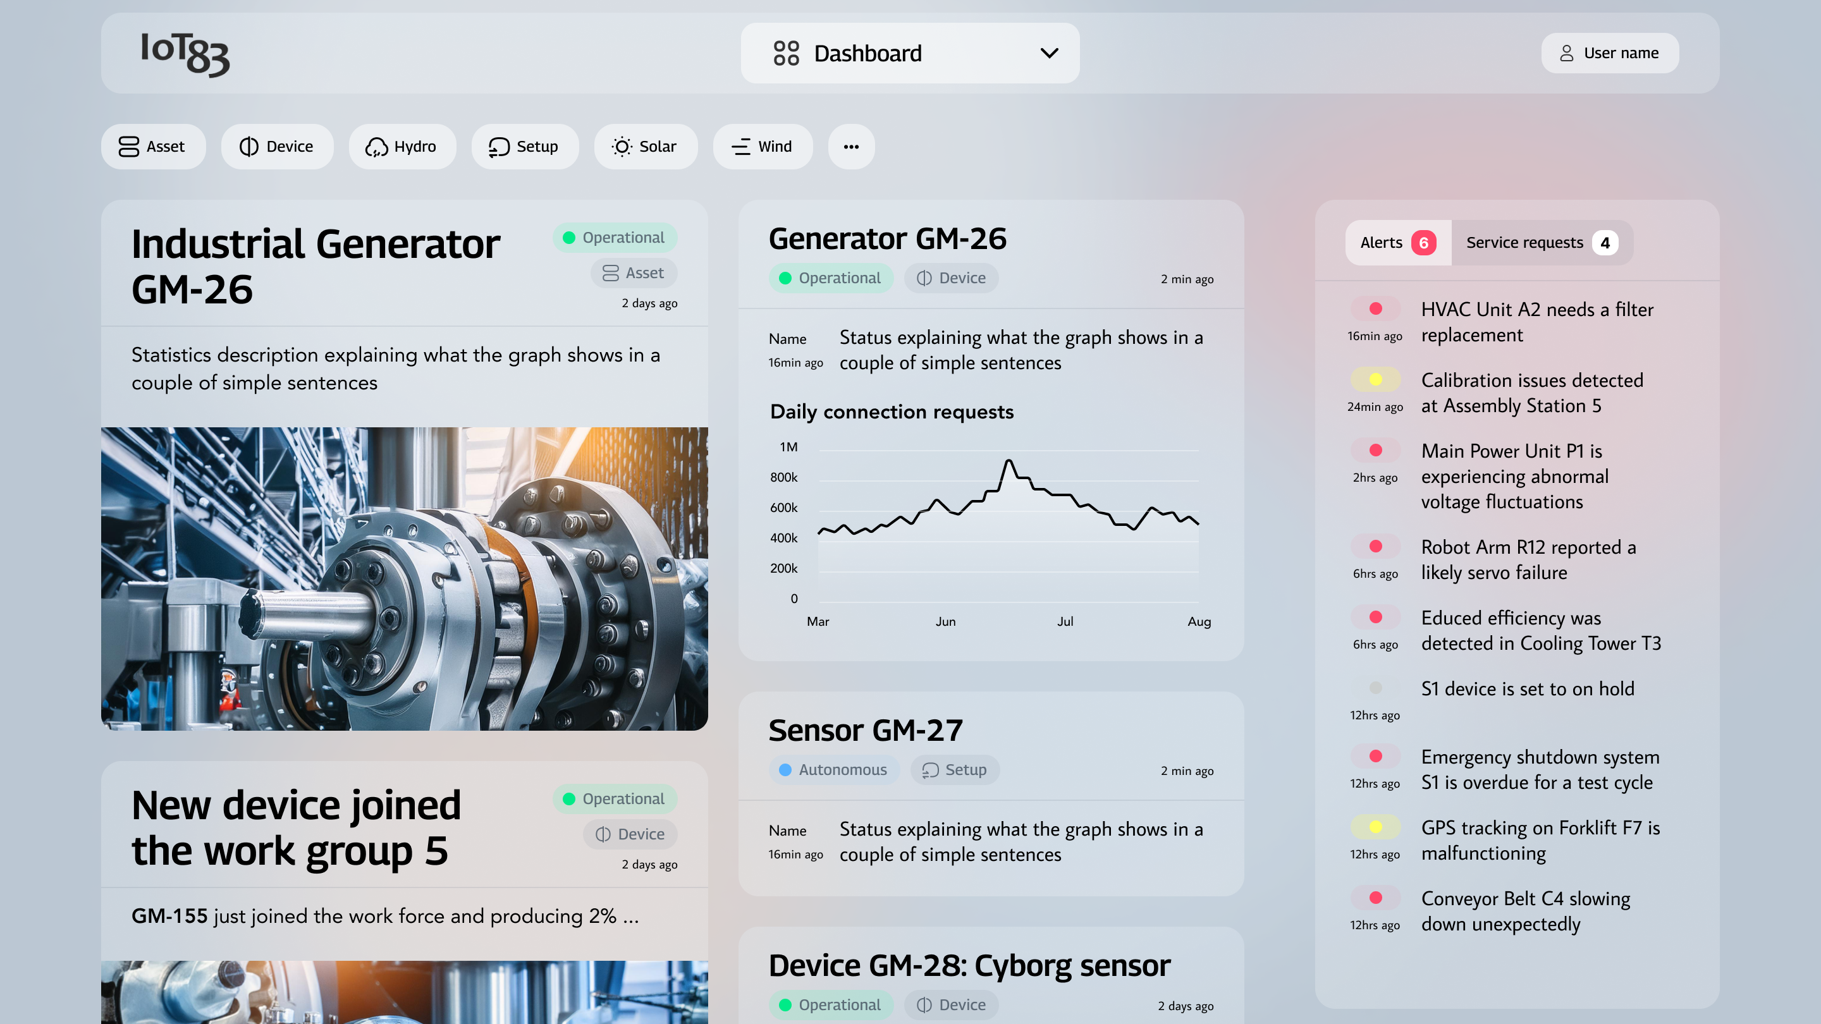Select the Wind filter icon
1821x1024 pixels.
coord(740,146)
